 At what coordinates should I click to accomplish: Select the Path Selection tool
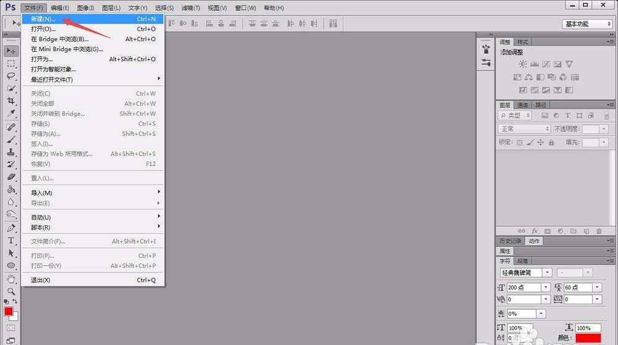click(x=11, y=253)
